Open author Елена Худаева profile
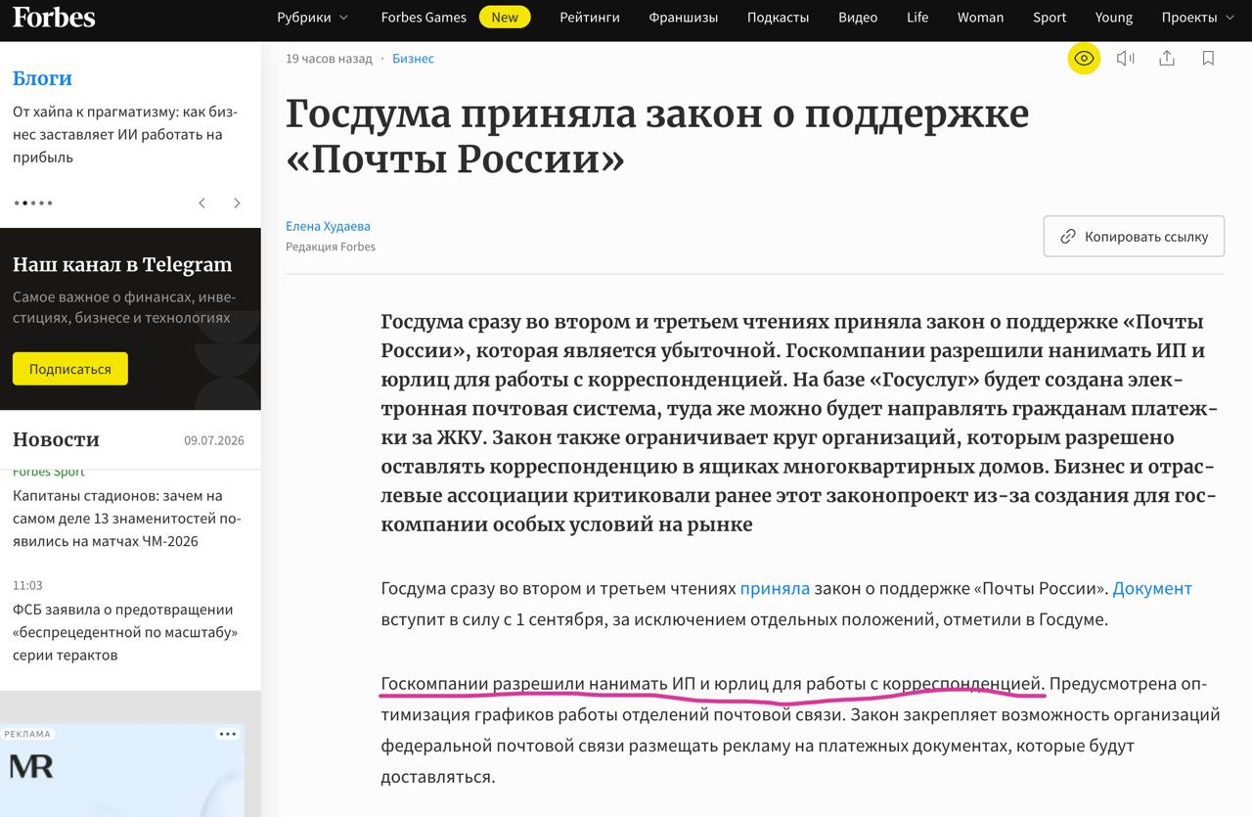Screen dimensions: 1252x817 (328, 226)
